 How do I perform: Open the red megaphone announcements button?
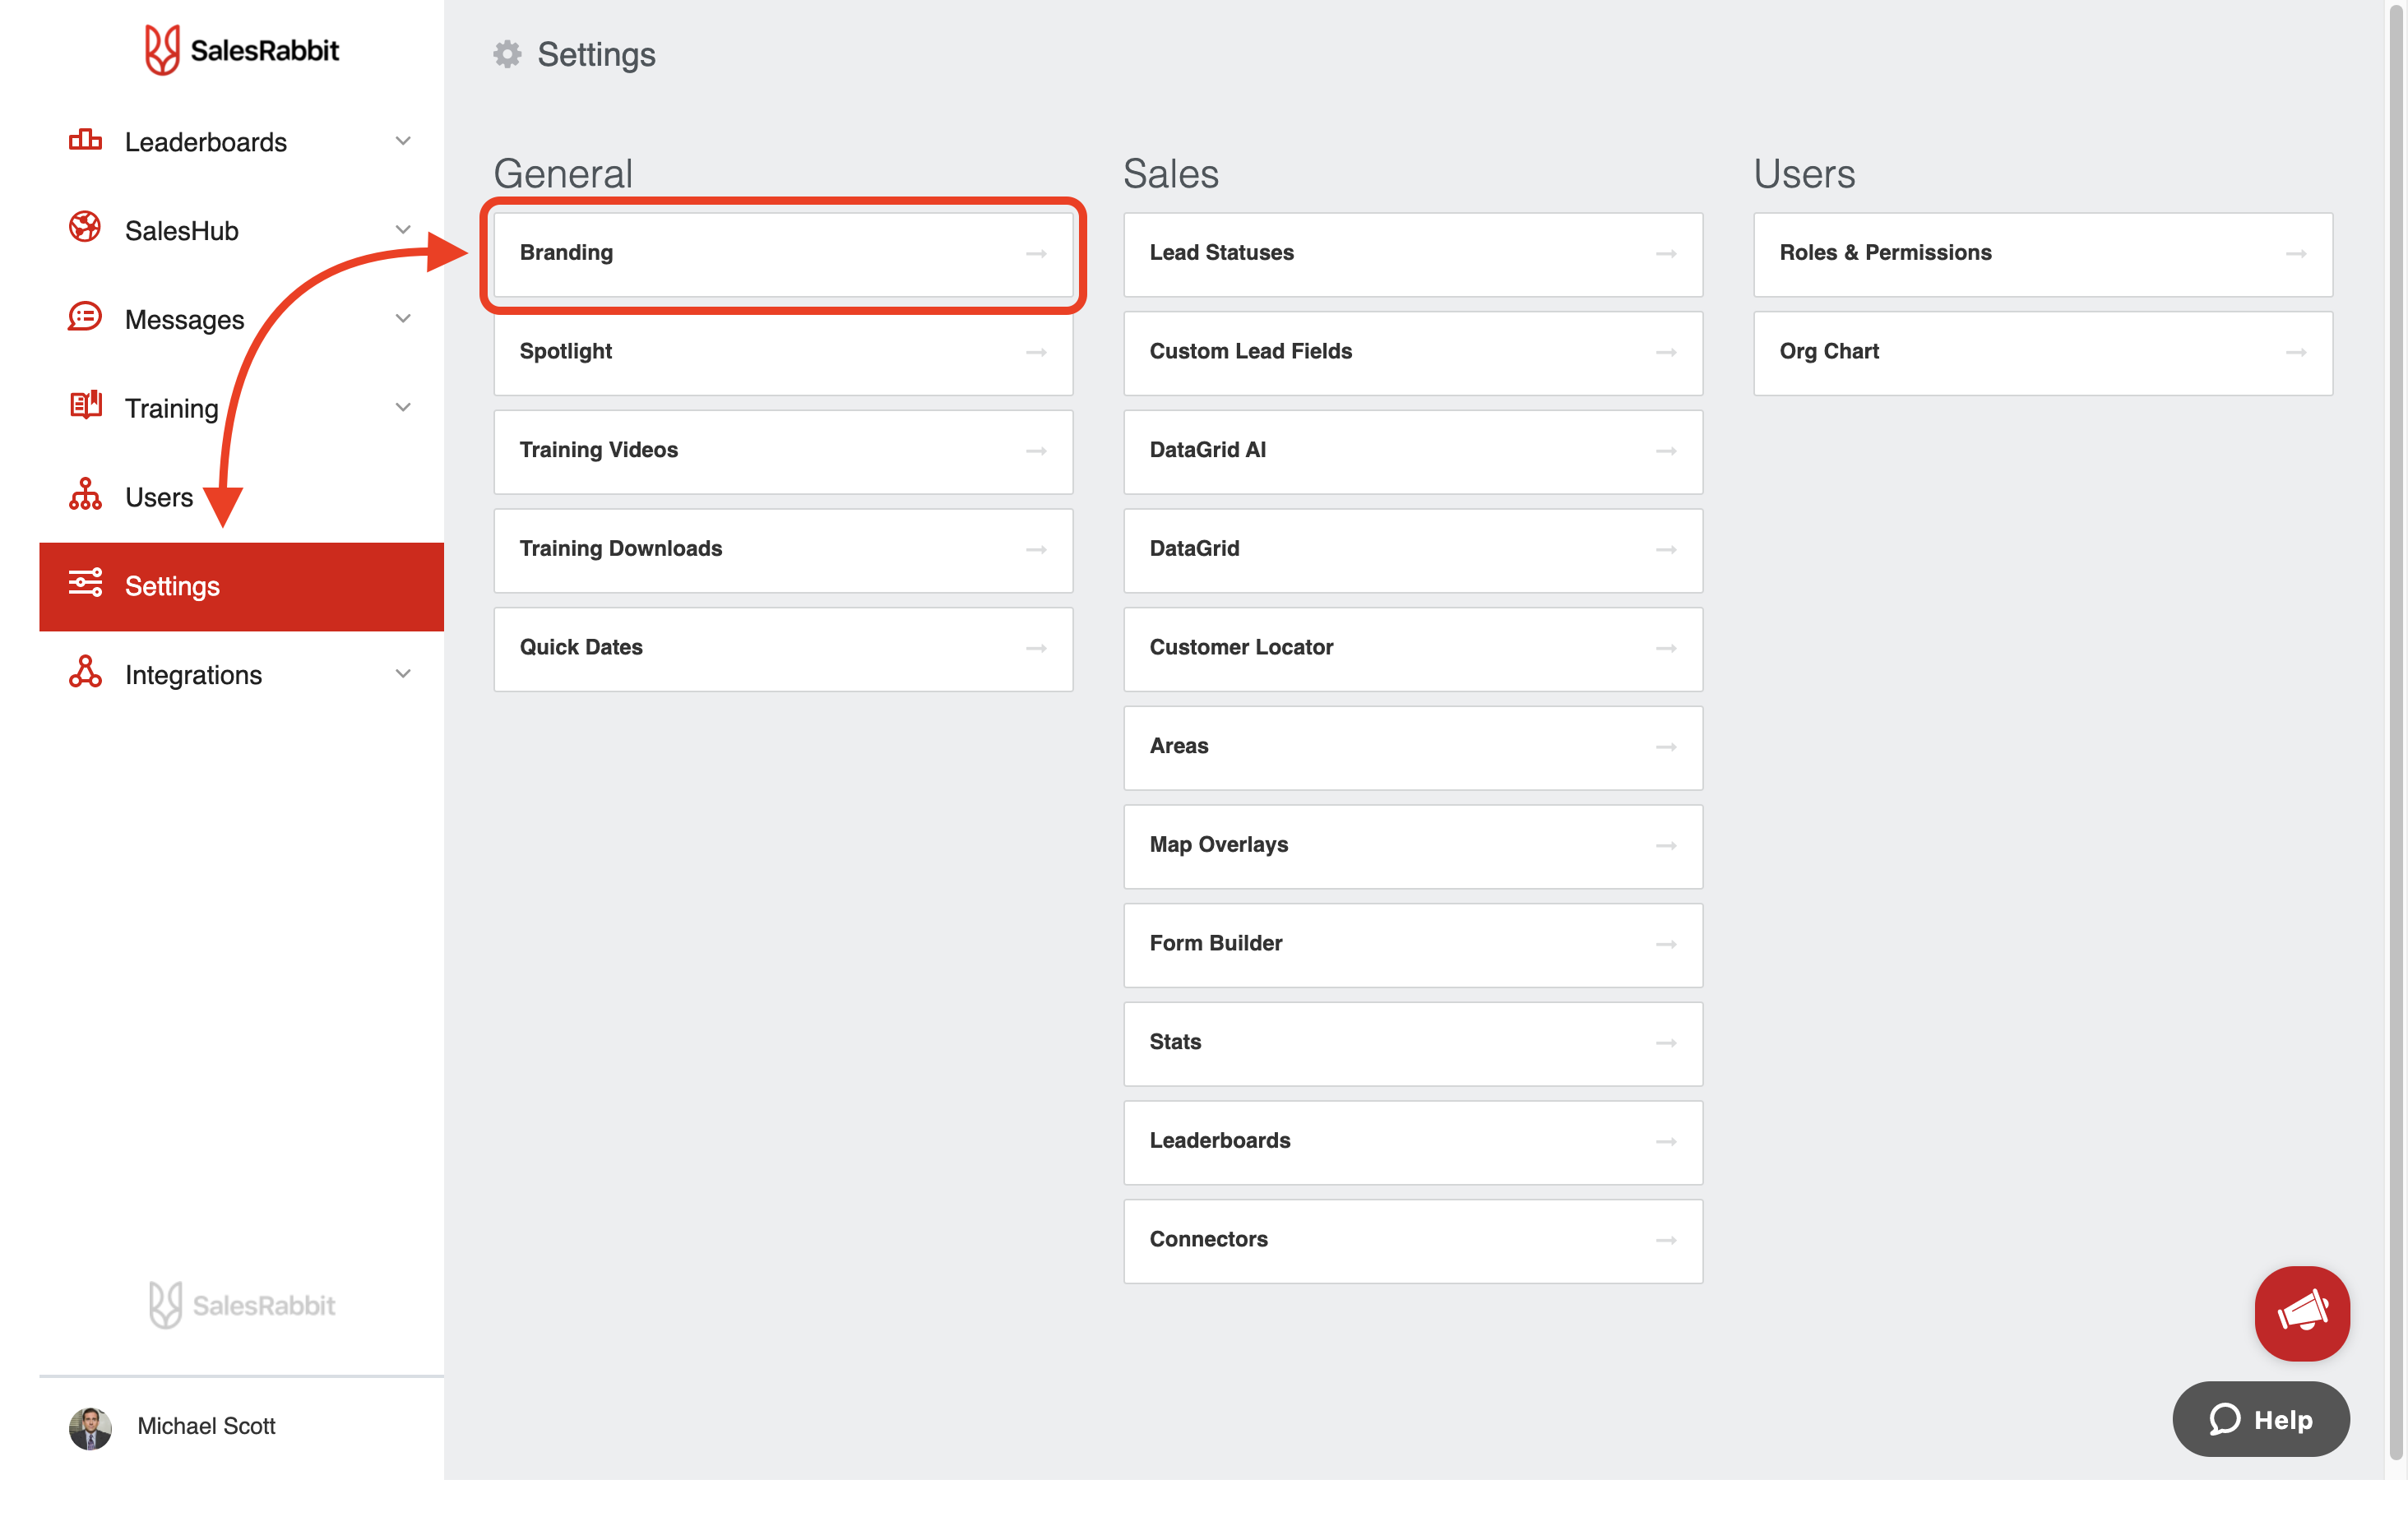pos(2302,1313)
